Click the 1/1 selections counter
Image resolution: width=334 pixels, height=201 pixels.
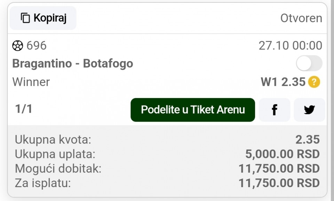(24, 109)
